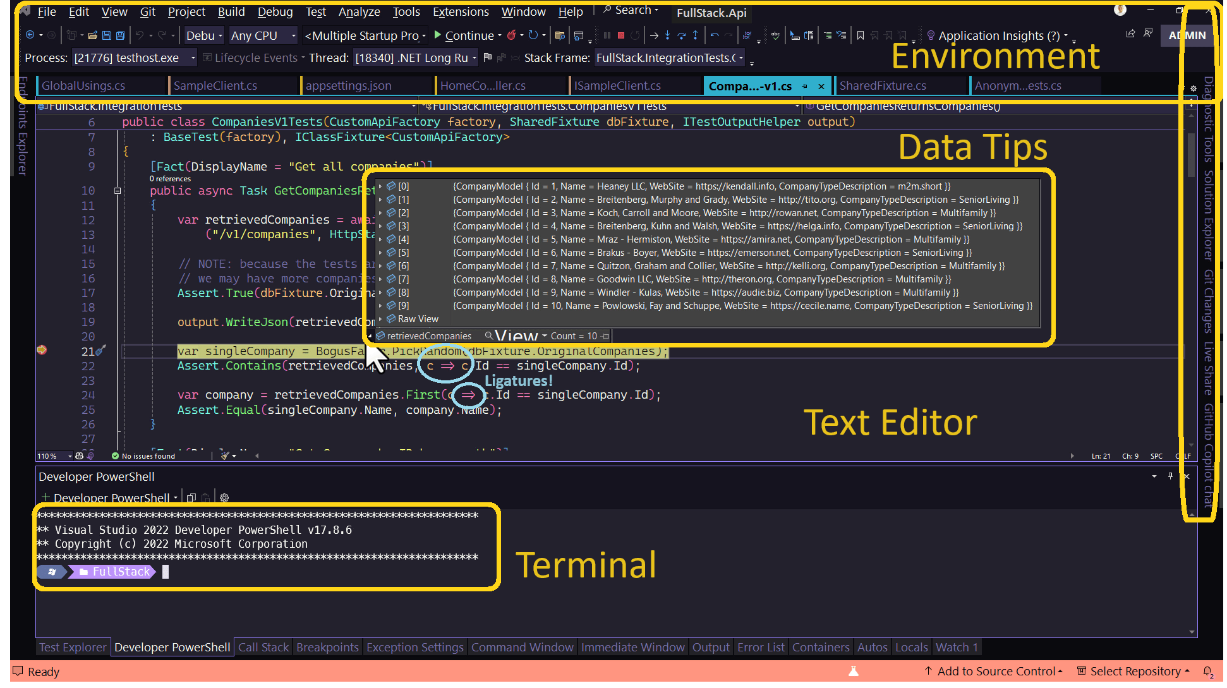Toggle the breakpoint on line 21
The width and height of the screenshot is (1227, 688).
[x=42, y=350]
